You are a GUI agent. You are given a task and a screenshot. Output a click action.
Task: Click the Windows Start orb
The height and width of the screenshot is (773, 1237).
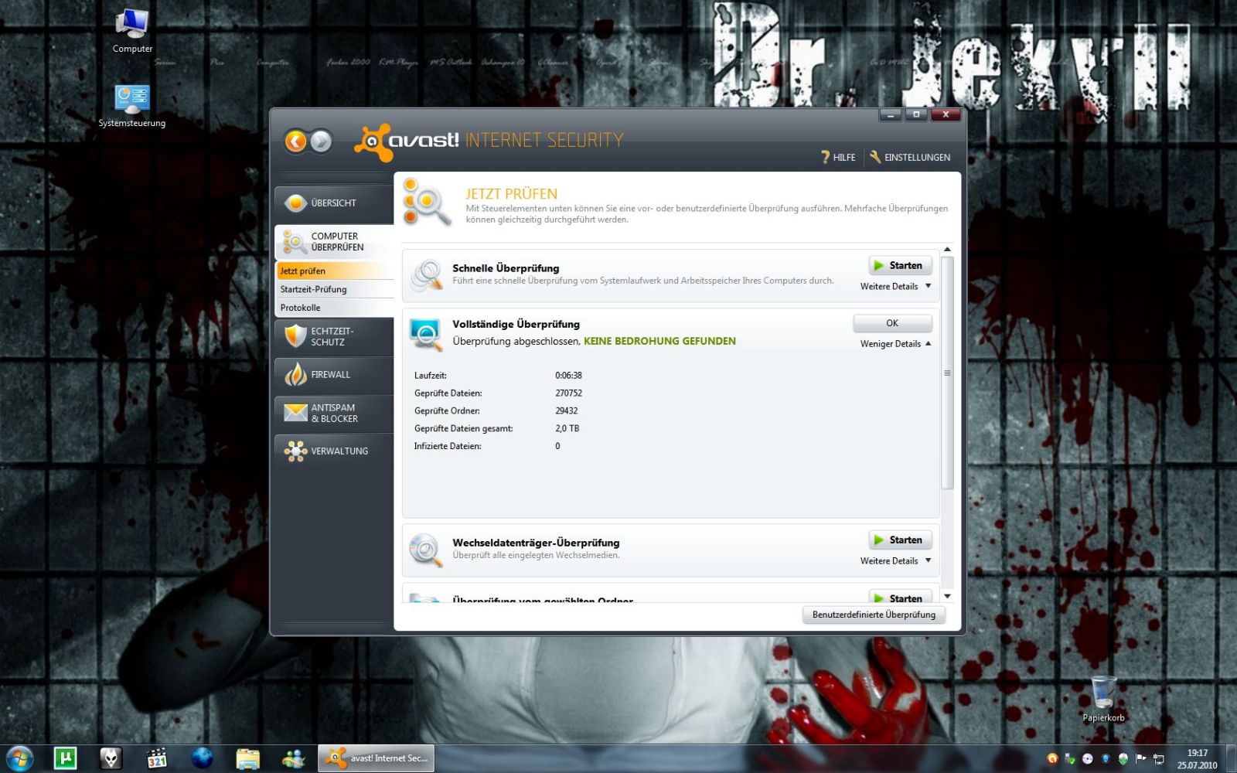point(19,758)
